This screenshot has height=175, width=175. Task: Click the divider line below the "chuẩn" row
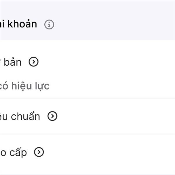(x=87, y=134)
